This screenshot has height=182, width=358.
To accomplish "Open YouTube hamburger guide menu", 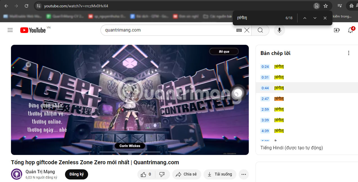I will [x=10, y=30].
